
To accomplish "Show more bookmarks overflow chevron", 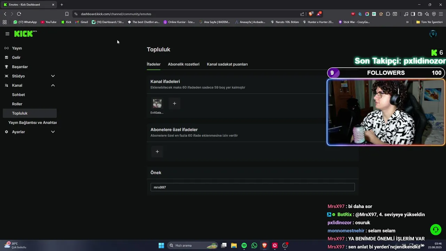I will (407, 22).
